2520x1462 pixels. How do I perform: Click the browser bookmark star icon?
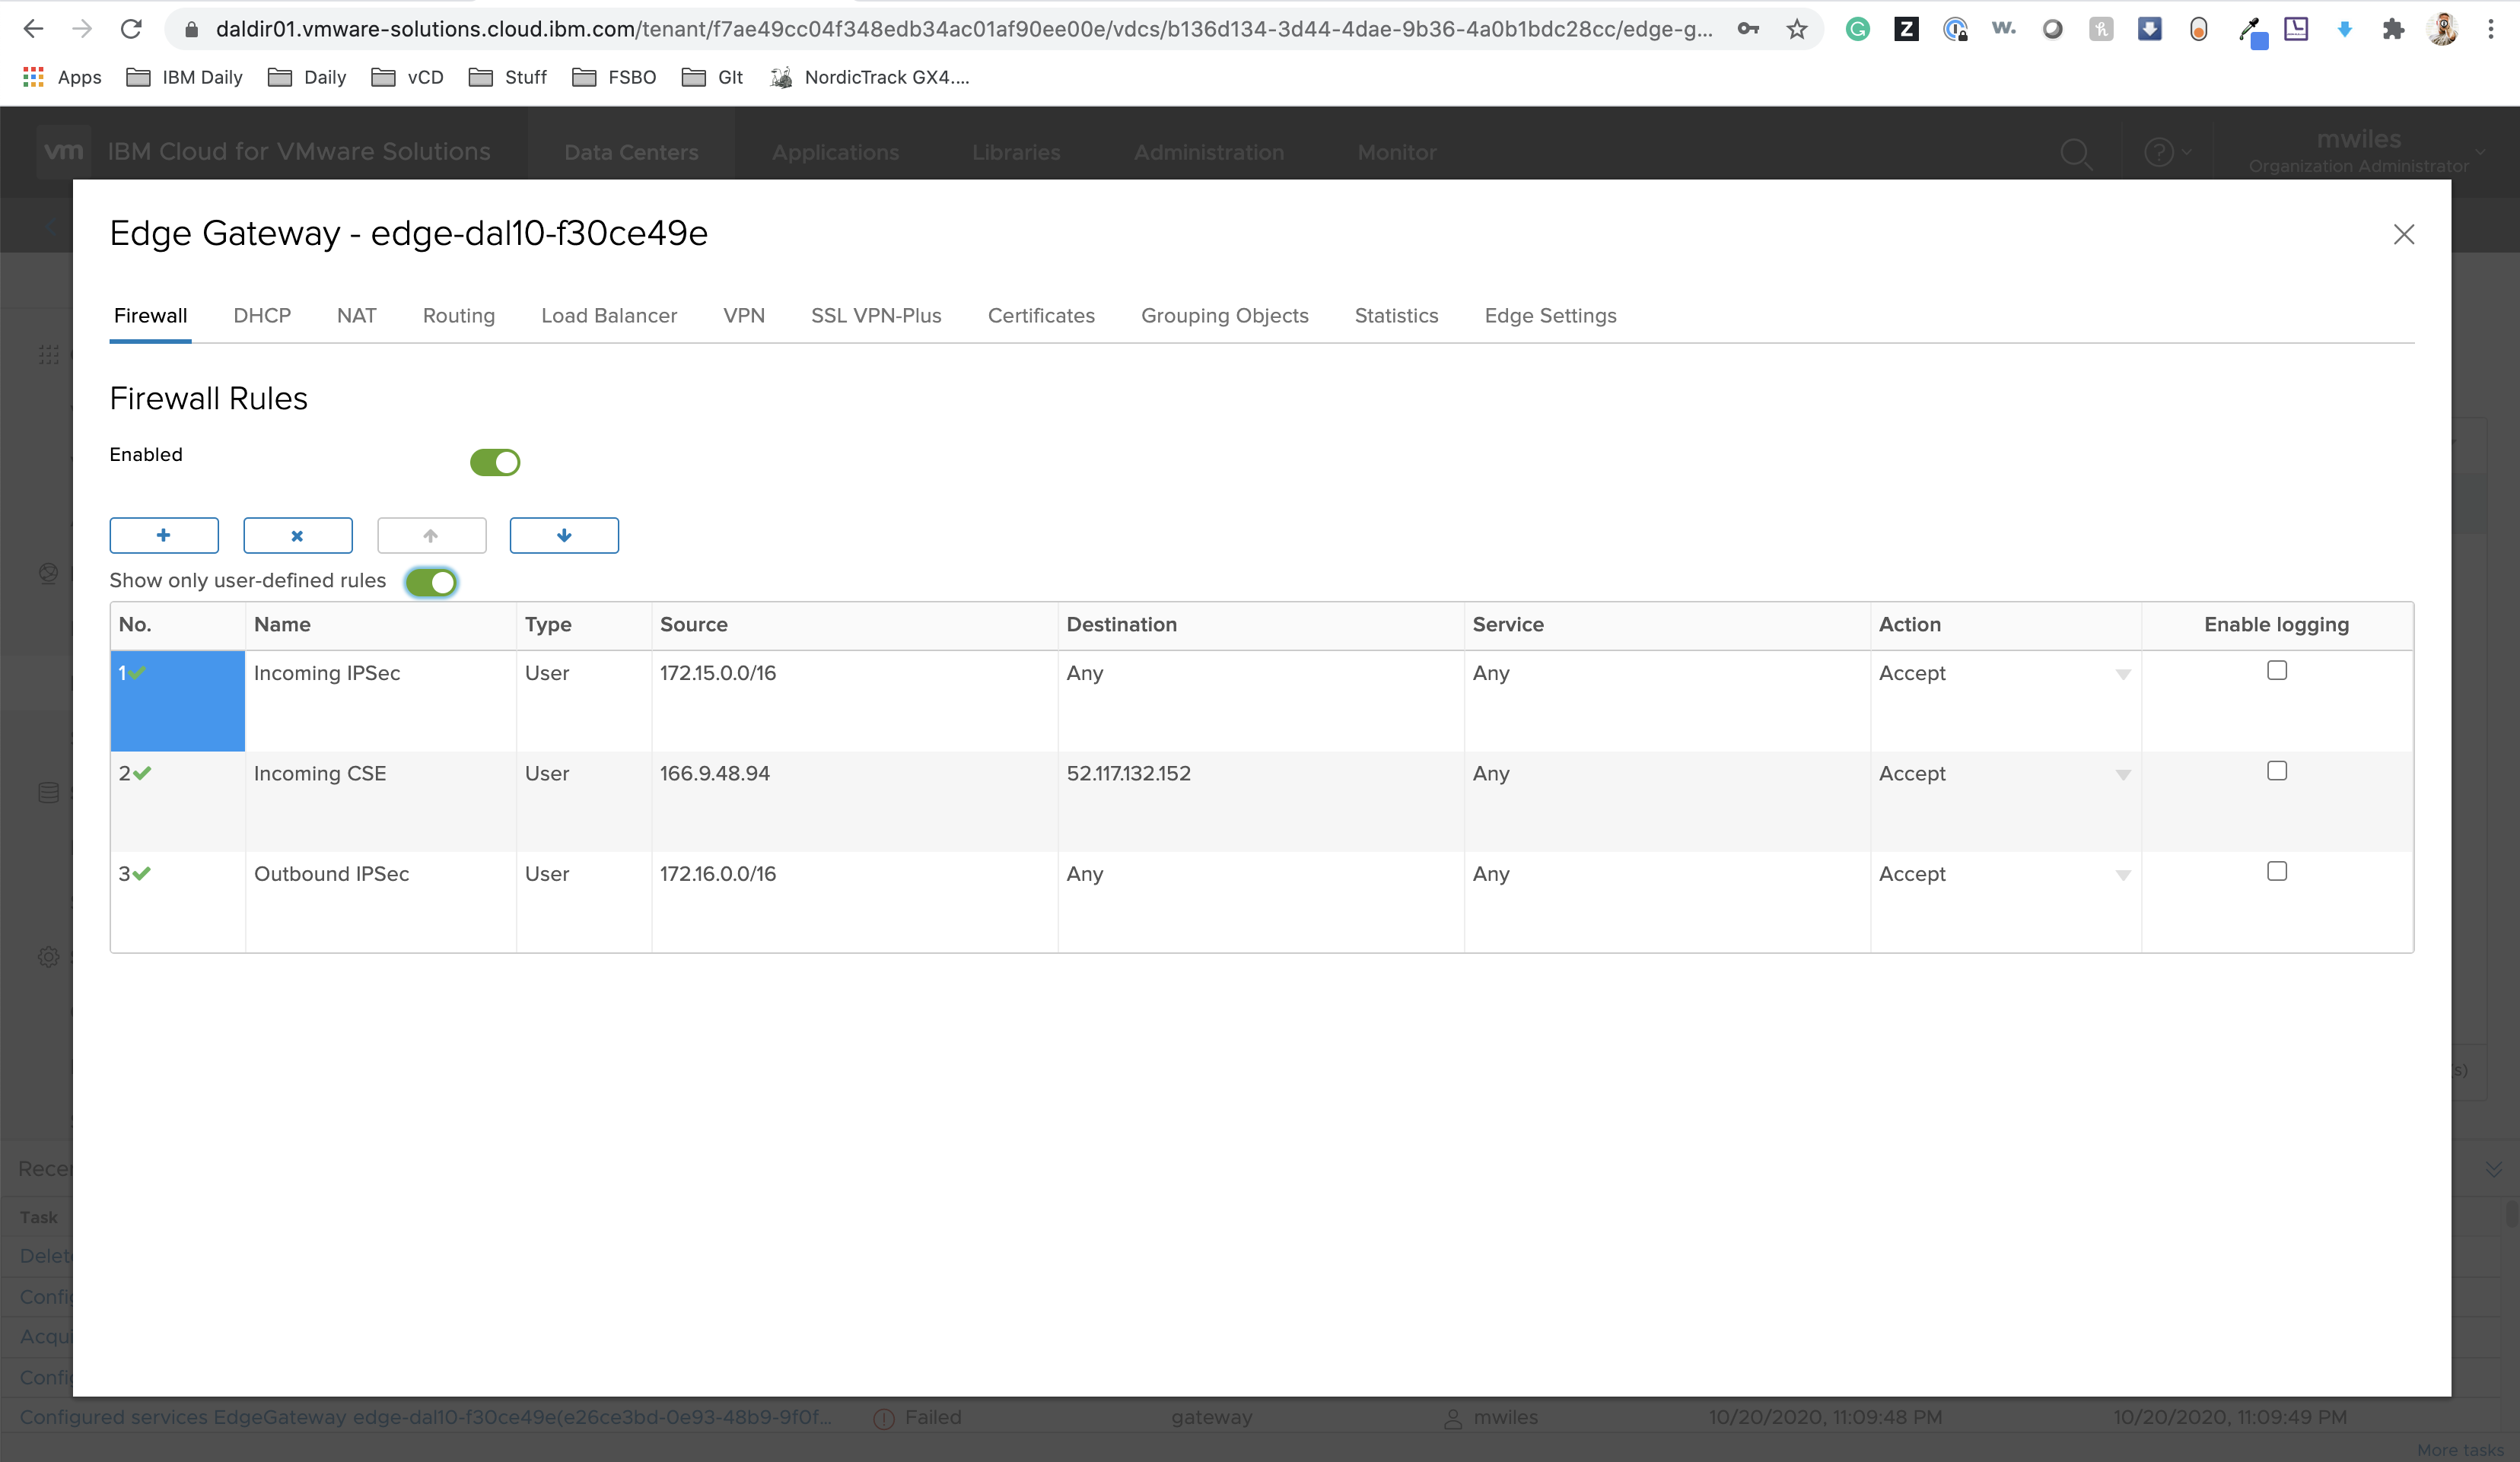pos(1797,29)
